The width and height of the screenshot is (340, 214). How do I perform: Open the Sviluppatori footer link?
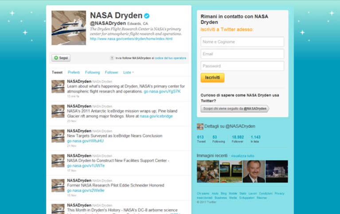(246, 198)
